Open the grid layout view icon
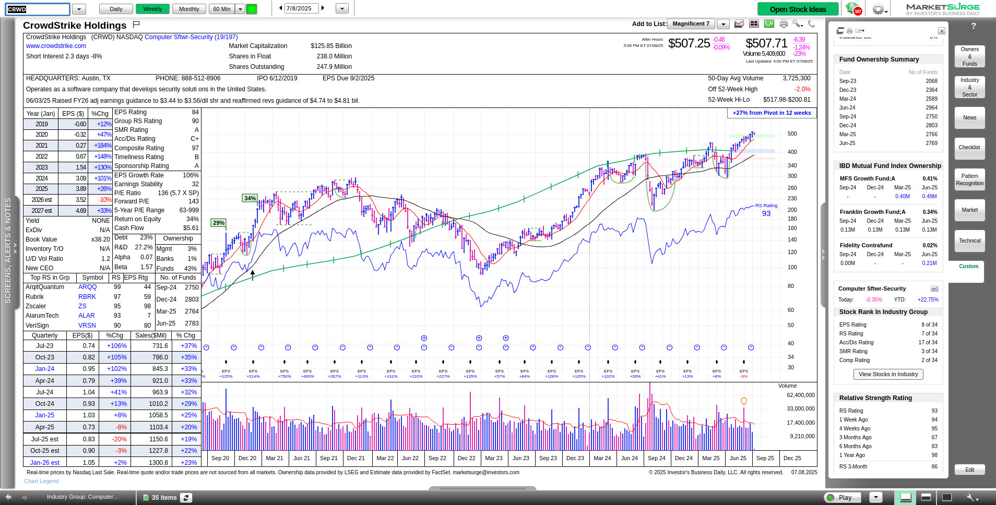The image size is (996, 505). pos(754,23)
